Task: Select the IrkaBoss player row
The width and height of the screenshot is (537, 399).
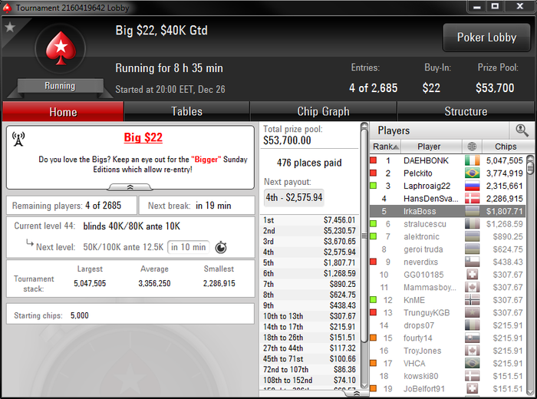Action: tap(447, 211)
